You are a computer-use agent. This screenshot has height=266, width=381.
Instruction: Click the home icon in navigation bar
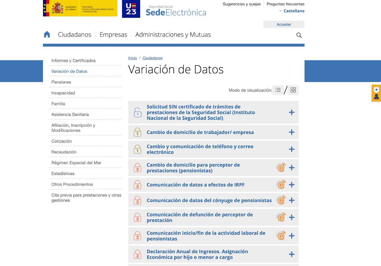pos(47,35)
